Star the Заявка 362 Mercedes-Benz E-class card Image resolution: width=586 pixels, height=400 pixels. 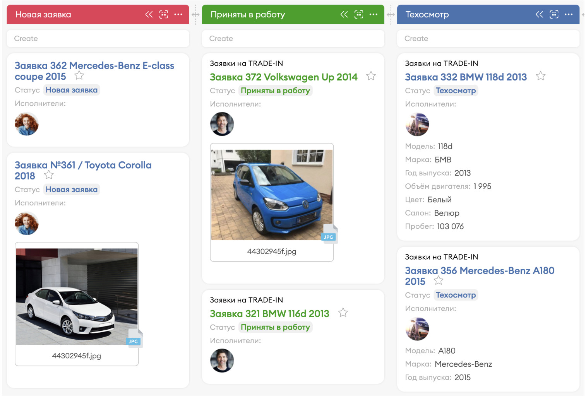point(79,75)
